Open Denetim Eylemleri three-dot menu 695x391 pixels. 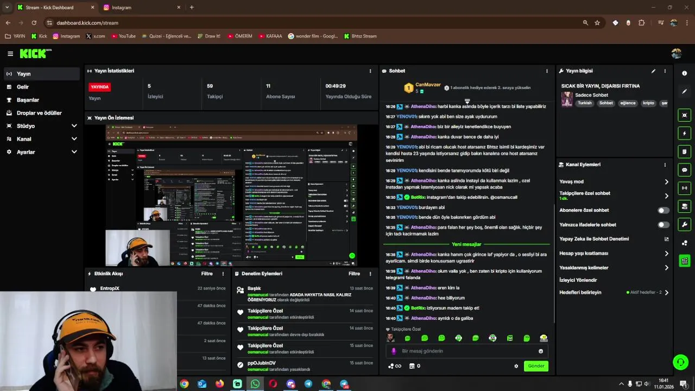(370, 274)
